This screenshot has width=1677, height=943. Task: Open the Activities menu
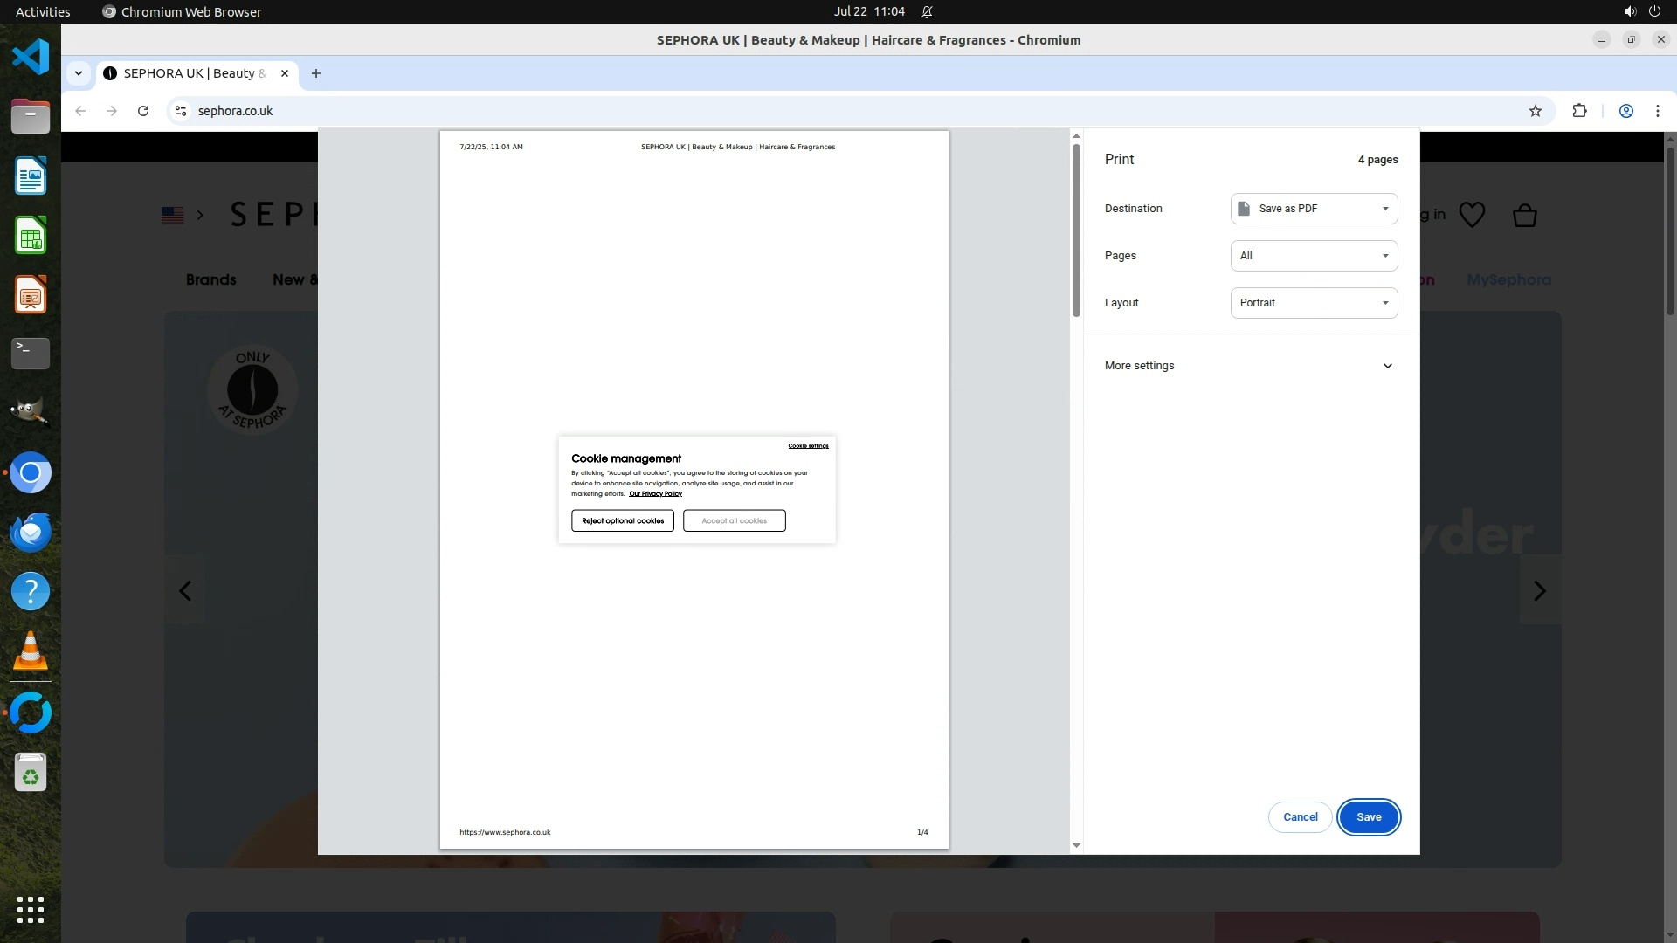pos(43,11)
